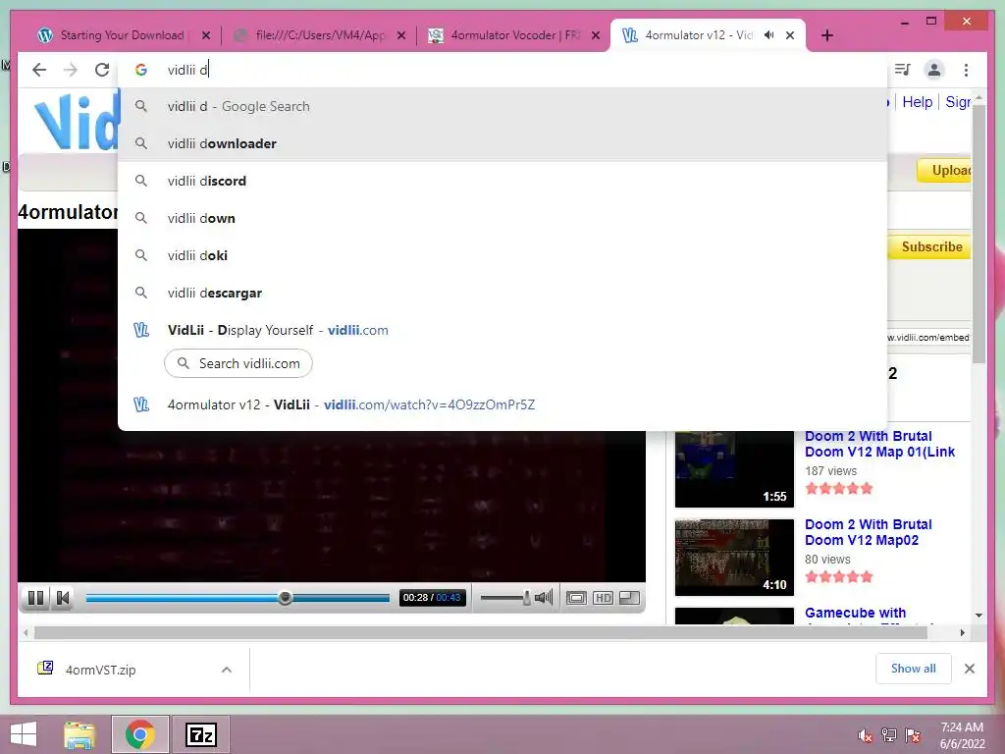Screen dimensions: 1005x754
Task: Choose 'vidlii down' suggestion
Action: (502, 218)
